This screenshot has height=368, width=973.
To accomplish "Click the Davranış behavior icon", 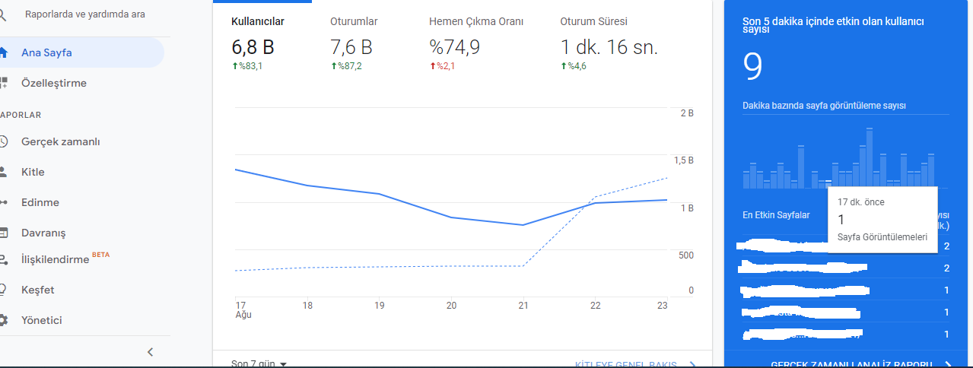I will coord(3,233).
